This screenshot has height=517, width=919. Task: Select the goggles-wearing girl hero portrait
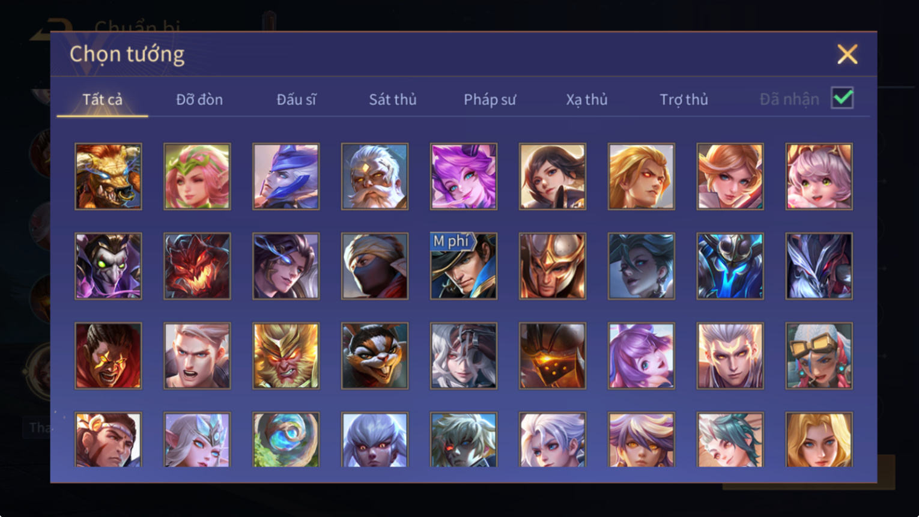[x=819, y=355]
